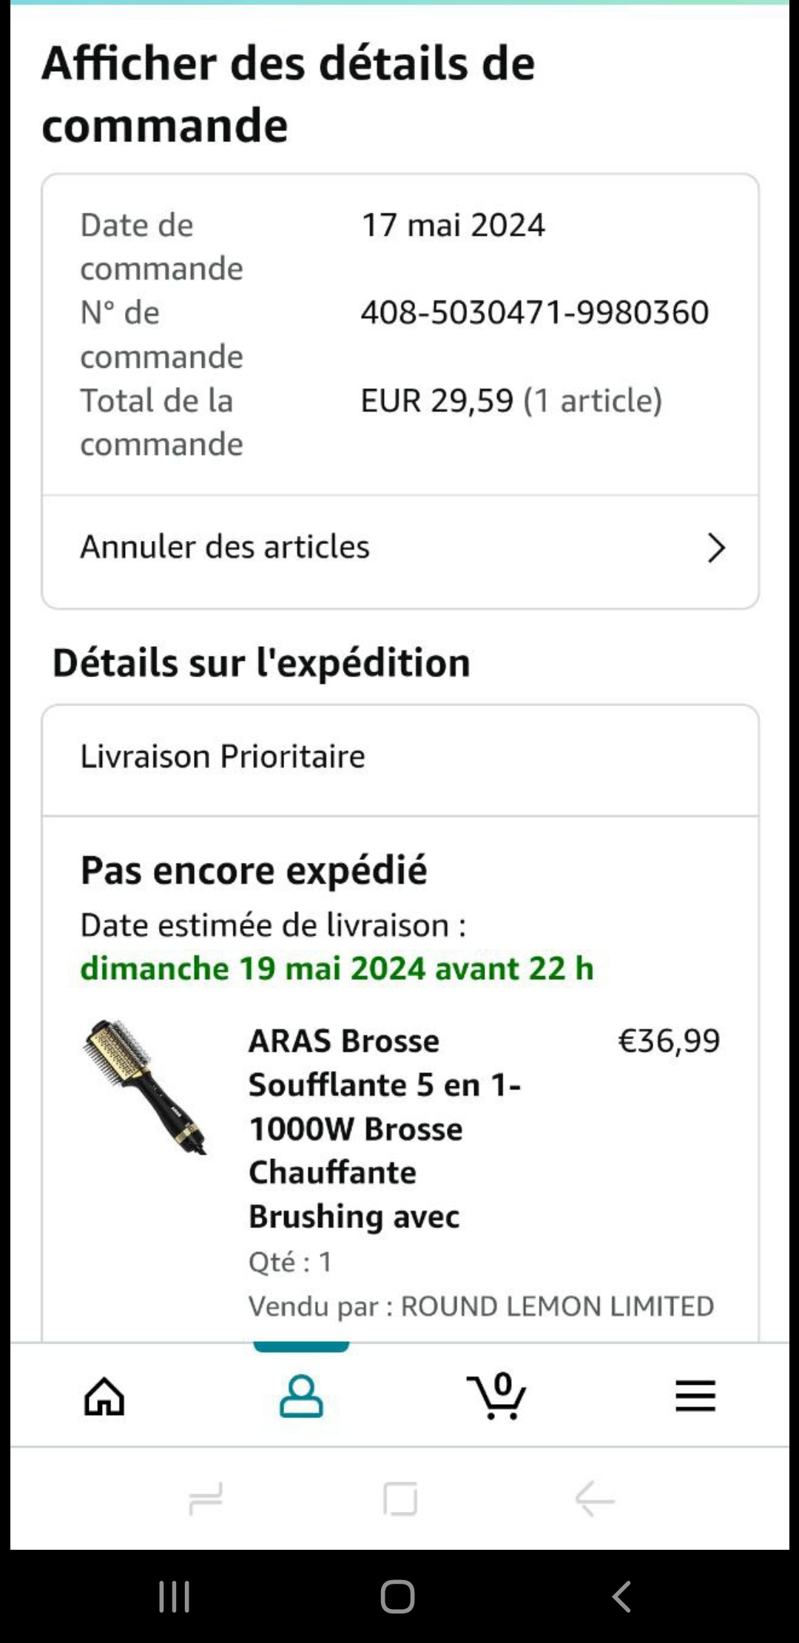Tap the account profile icon
The image size is (799, 1643).
[x=301, y=1397]
